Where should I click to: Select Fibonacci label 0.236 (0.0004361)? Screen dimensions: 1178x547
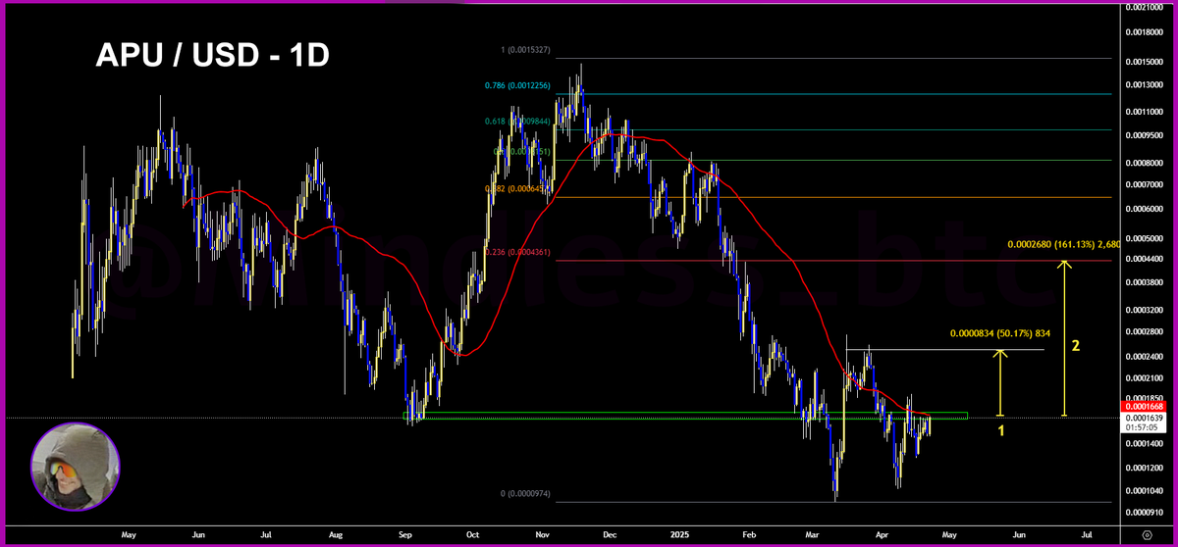tap(518, 252)
